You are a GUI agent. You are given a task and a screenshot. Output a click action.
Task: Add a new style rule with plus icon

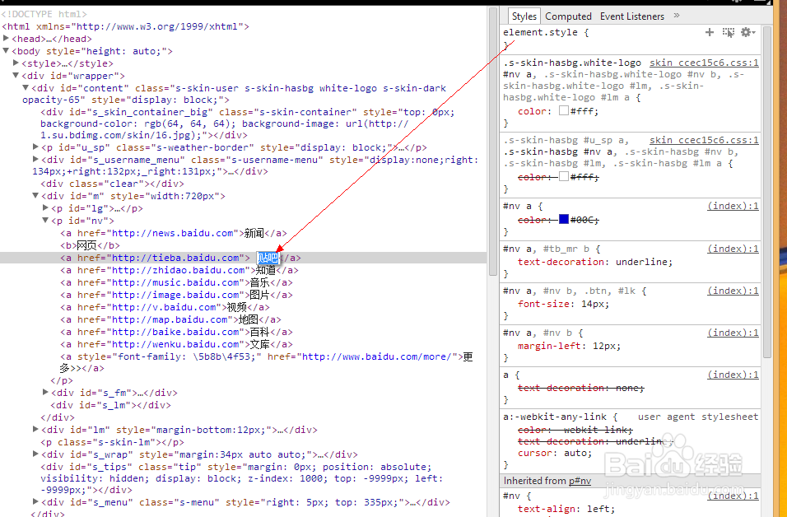click(709, 32)
